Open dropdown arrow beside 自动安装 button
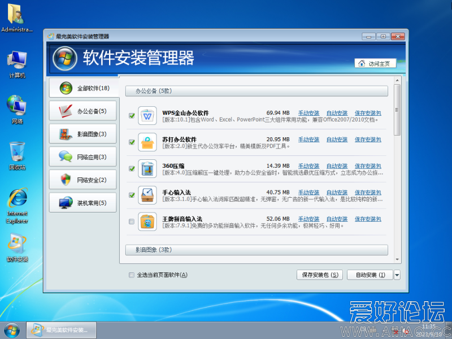 pyautogui.click(x=397, y=275)
